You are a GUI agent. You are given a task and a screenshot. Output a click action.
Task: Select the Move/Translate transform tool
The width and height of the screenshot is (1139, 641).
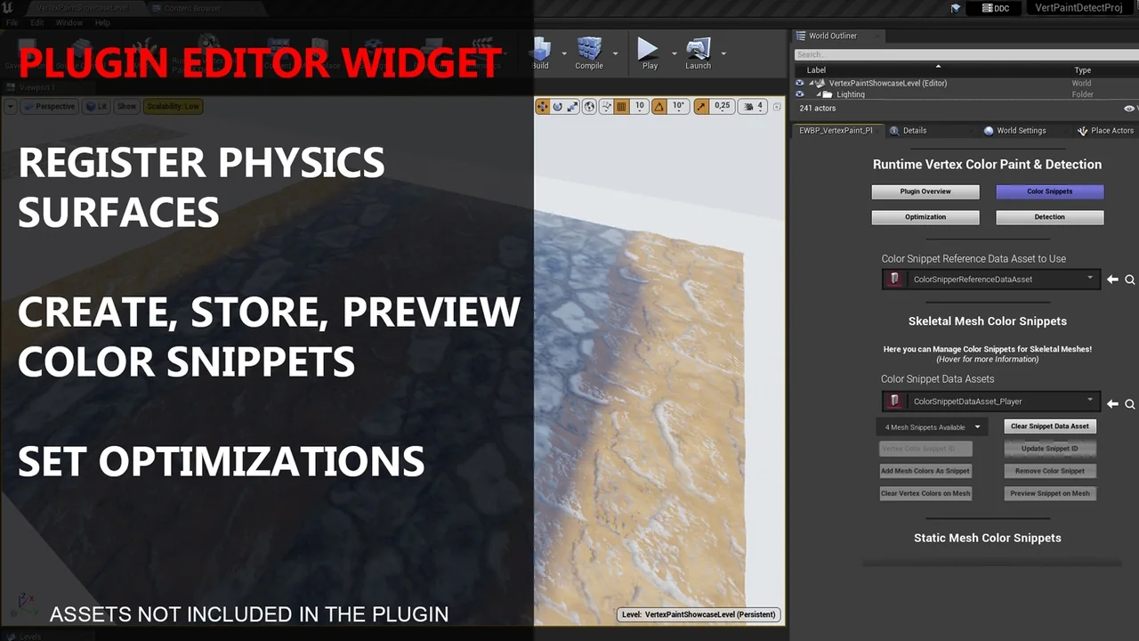(542, 106)
